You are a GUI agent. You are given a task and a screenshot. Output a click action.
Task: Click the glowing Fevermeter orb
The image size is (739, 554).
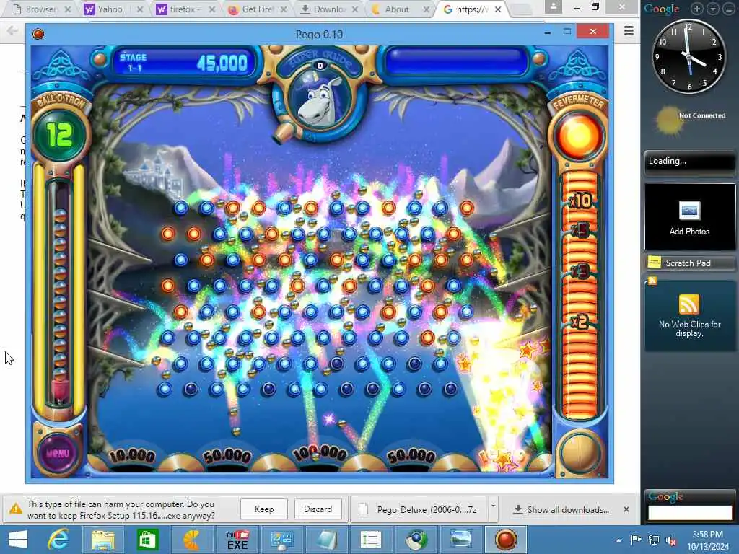578,136
